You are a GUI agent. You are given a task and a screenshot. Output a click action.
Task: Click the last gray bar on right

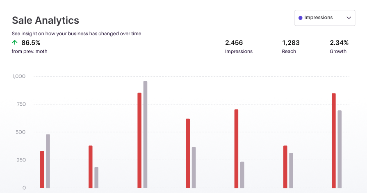coord(340,149)
